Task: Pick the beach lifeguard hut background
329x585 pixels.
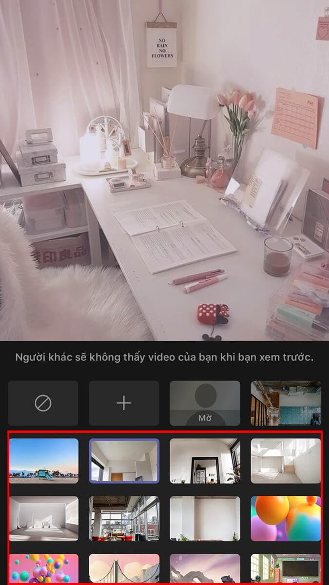Action: point(44,461)
